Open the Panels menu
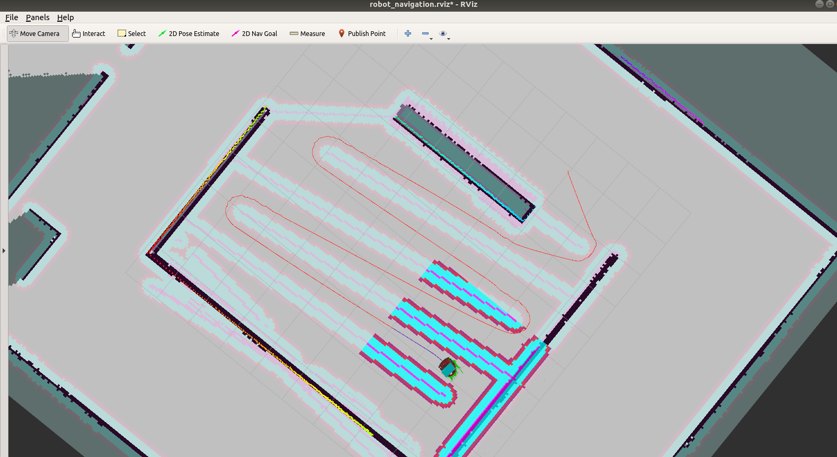The width and height of the screenshot is (837, 457). [38, 17]
